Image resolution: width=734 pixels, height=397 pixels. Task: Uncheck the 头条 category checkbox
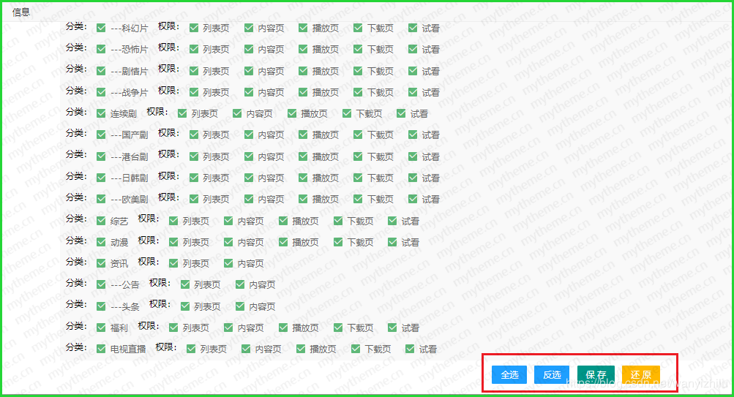(102, 306)
